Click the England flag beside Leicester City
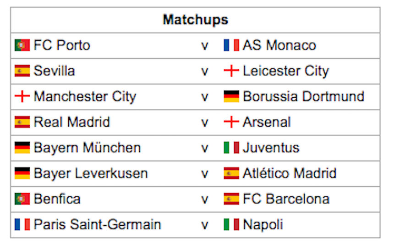The image size is (394, 245). [x=231, y=71]
